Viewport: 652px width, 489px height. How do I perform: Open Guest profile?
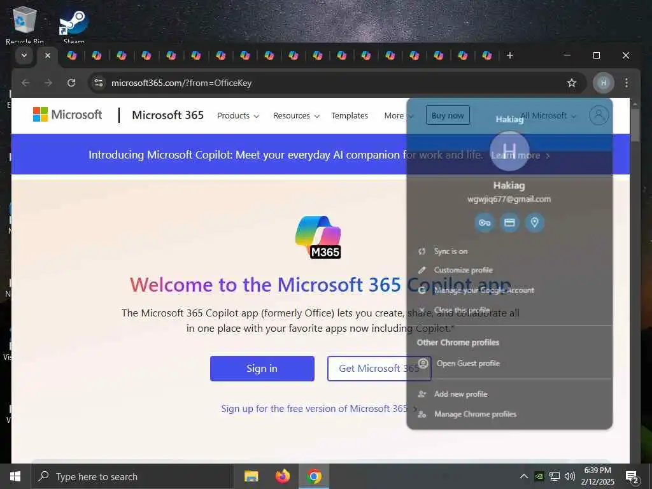tap(509, 364)
